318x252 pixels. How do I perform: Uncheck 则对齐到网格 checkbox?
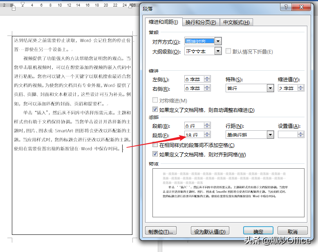tap(155, 154)
